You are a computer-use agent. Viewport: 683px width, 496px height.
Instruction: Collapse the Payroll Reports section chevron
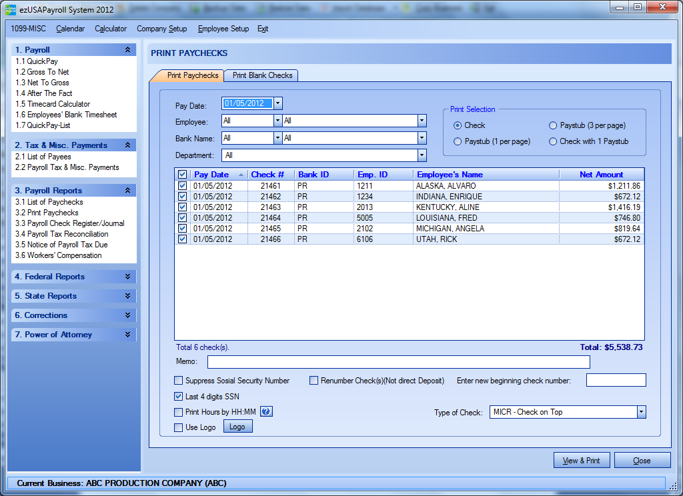(x=127, y=191)
